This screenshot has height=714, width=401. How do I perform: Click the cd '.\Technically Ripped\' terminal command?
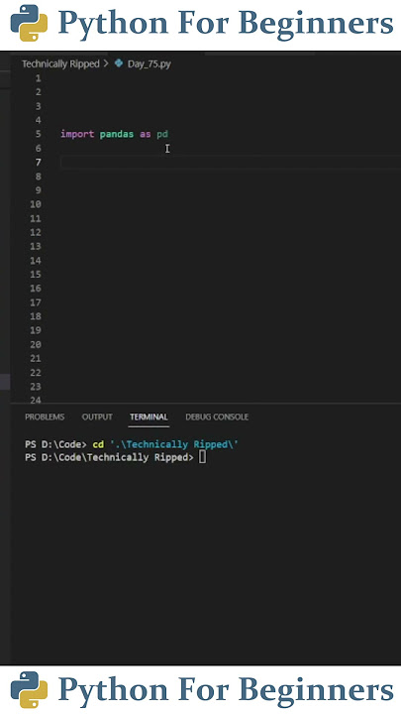pyautogui.click(x=165, y=444)
